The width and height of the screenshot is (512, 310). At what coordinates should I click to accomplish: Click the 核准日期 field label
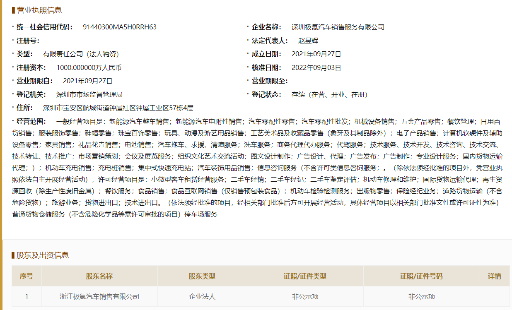tap(267, 67)
